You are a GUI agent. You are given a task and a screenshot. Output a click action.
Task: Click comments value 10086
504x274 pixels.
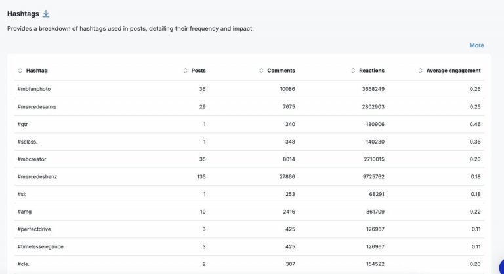point(287,89)
